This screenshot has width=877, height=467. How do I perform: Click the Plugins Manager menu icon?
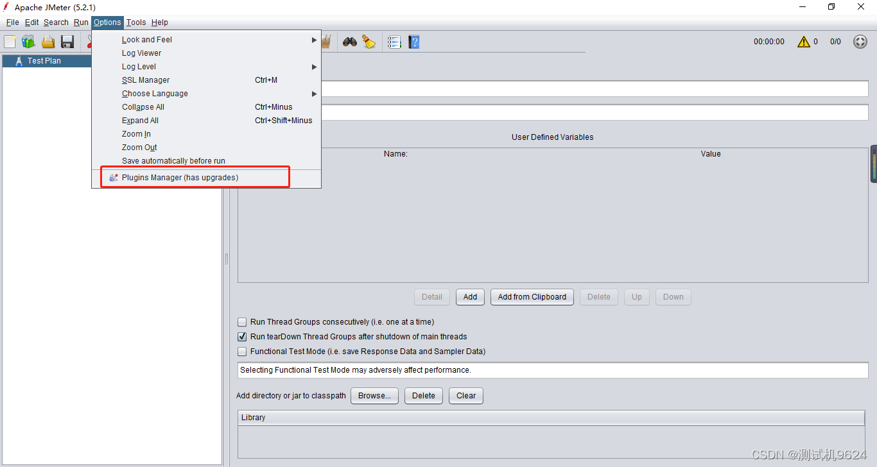pos(114,178)
